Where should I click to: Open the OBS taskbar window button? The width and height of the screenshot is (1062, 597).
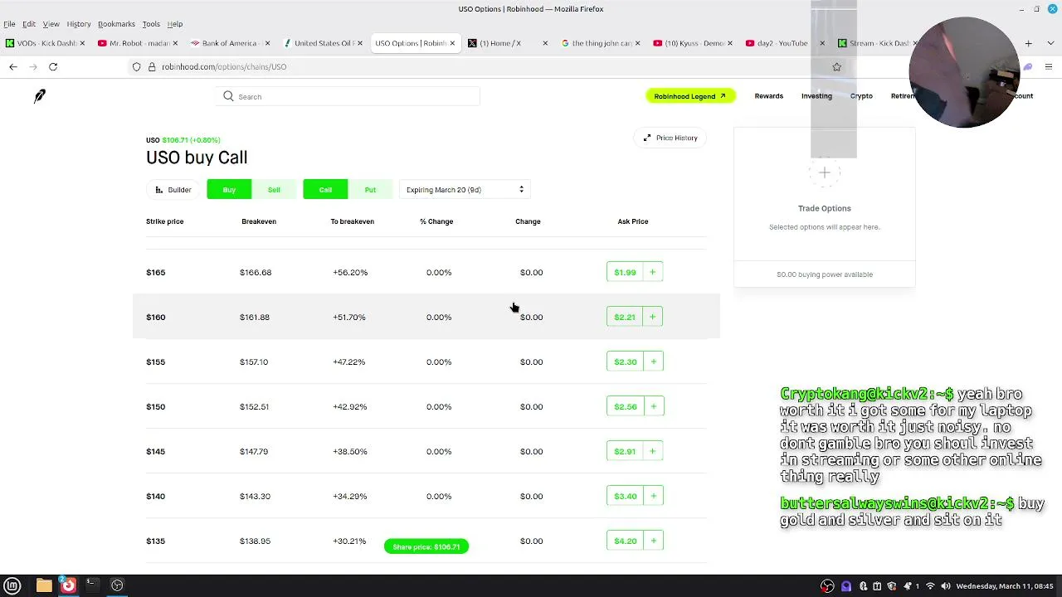click(117, 585)
